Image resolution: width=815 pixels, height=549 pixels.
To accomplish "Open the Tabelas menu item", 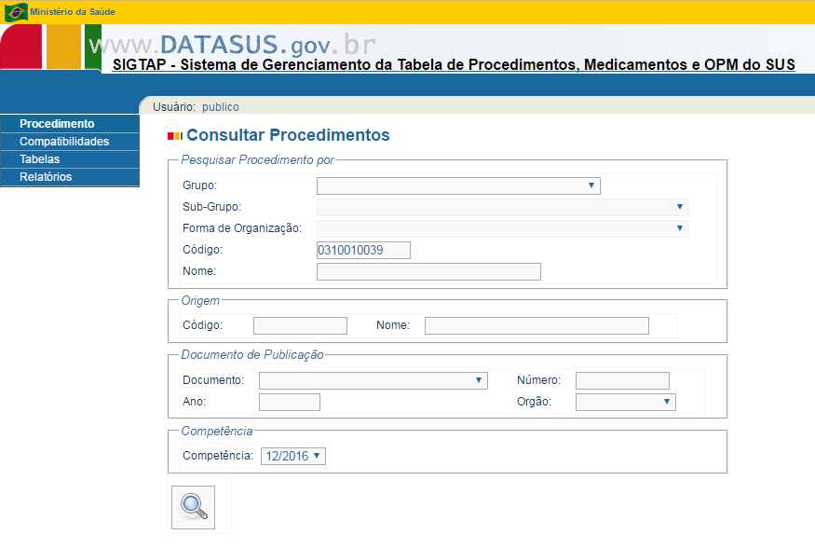I will (x=39, y=159).
